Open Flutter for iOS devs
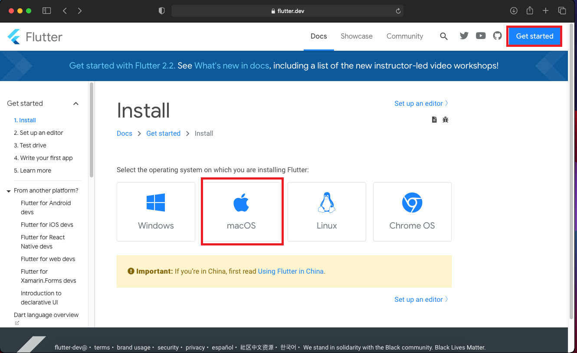Image resolution: width=577 pixels, height=353 pixels. click(x=47, y=225)
